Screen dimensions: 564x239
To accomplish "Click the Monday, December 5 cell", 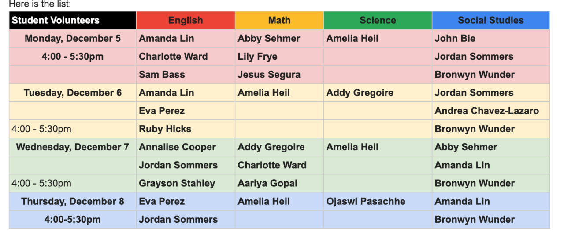I will [x=73, y=38].
